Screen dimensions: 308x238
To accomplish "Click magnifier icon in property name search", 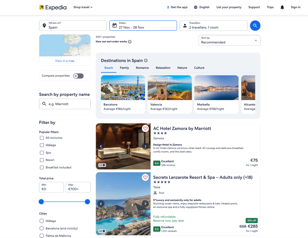I will point(44,104).
